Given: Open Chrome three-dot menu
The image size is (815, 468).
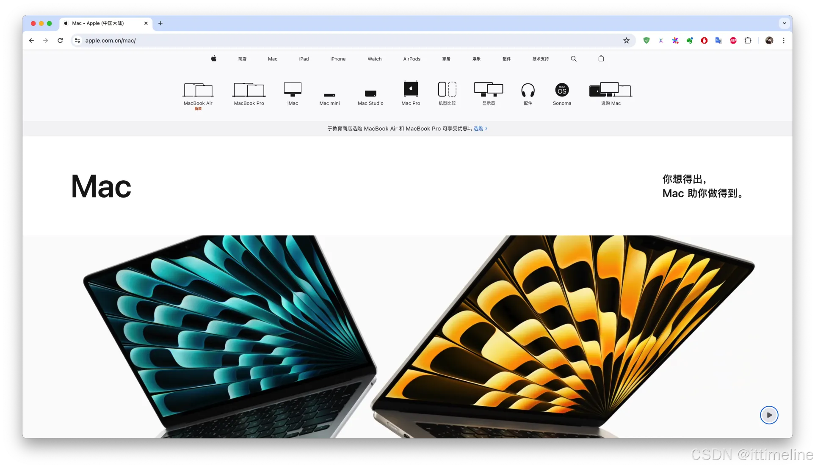Looking at the screenshot, I should [784, 41].
